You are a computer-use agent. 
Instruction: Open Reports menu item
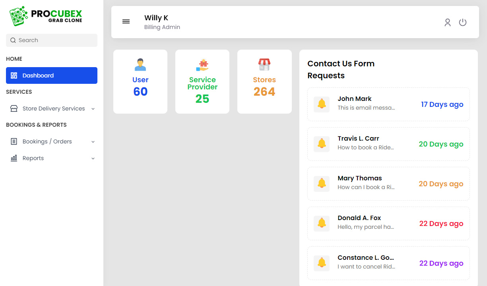click(x=33, y=158)
